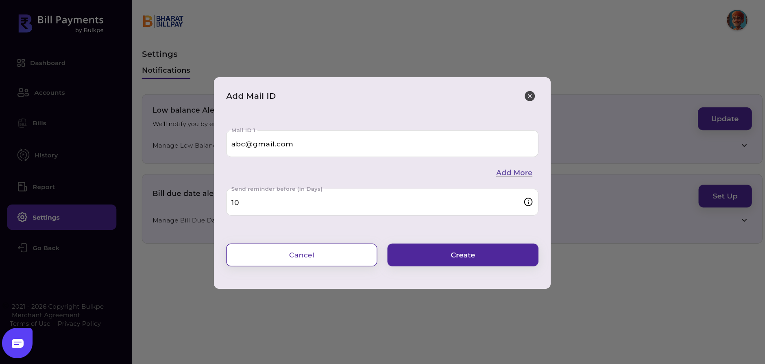
Task: Open the chat support widget
Action: 17,343
